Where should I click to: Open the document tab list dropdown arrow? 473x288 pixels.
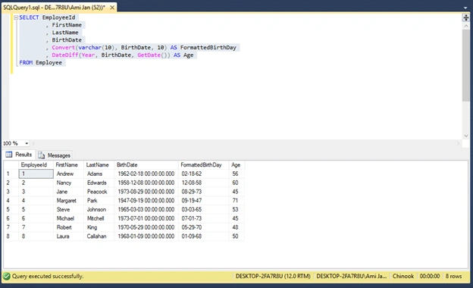[465, 8]
